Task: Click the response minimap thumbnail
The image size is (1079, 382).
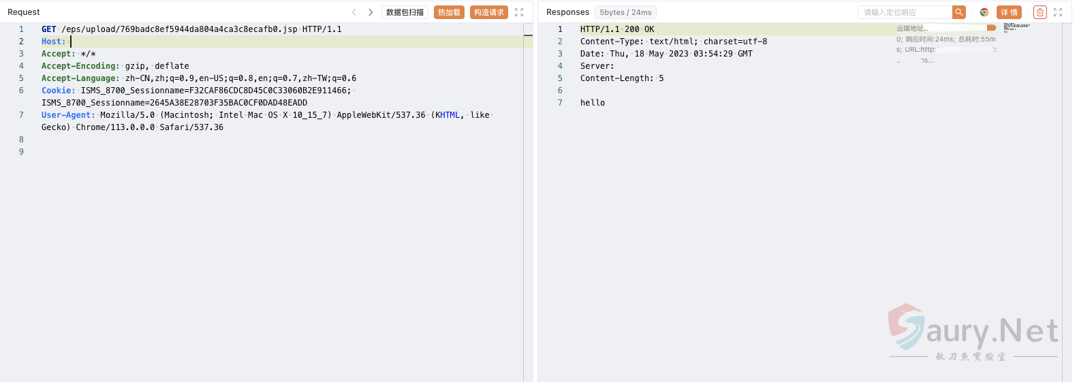Action: coord(1016,27)
